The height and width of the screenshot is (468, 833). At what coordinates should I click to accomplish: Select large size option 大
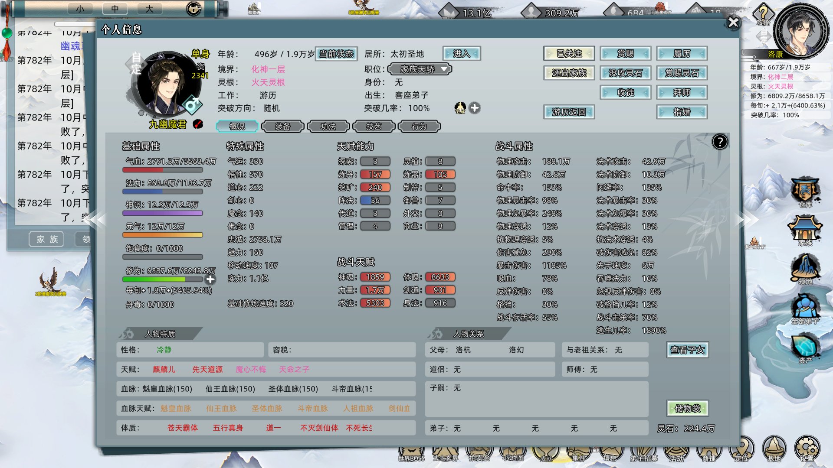click(x=149, y=8)
